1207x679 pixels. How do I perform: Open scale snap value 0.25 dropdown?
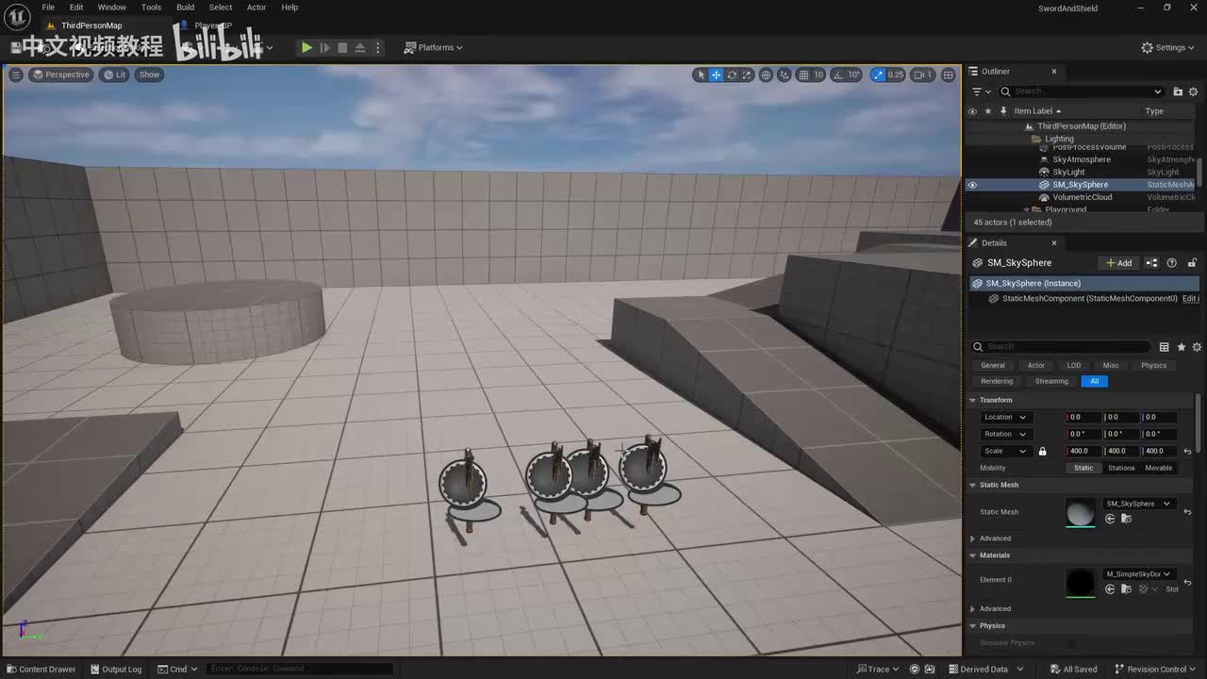click(896, 75)
